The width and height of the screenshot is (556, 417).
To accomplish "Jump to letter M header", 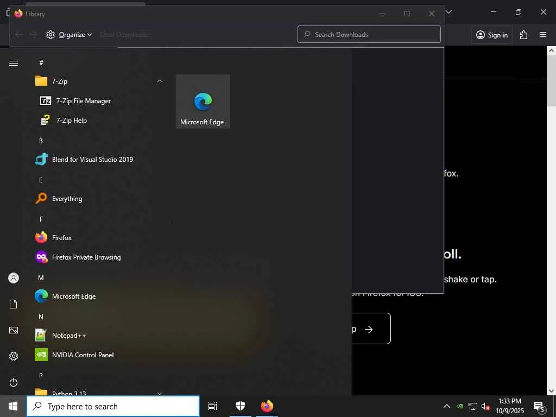I will [x=41, y=278].
